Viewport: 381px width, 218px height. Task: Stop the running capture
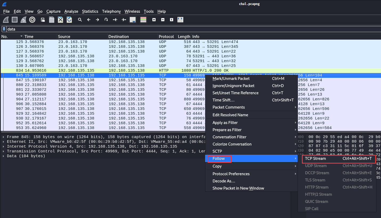15,20
